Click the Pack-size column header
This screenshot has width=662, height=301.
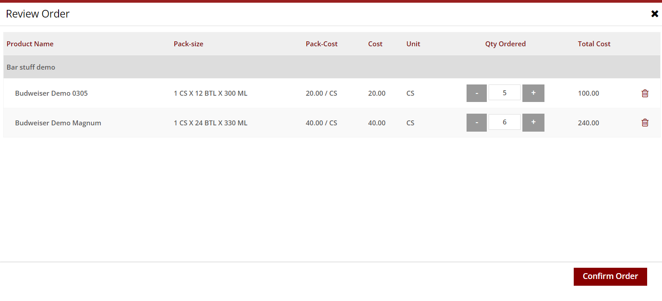[188, 44]
